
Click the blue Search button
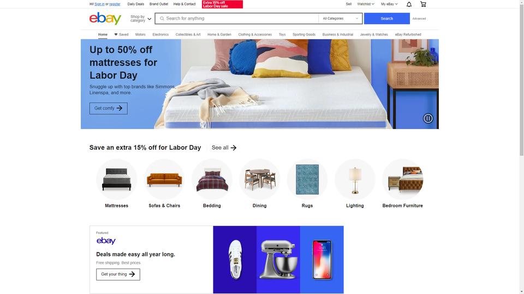click(386, 19)
